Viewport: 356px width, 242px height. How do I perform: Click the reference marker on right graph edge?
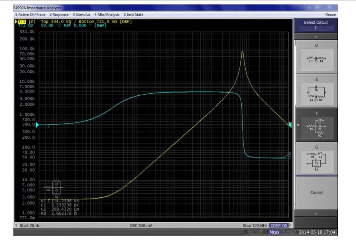290,125
